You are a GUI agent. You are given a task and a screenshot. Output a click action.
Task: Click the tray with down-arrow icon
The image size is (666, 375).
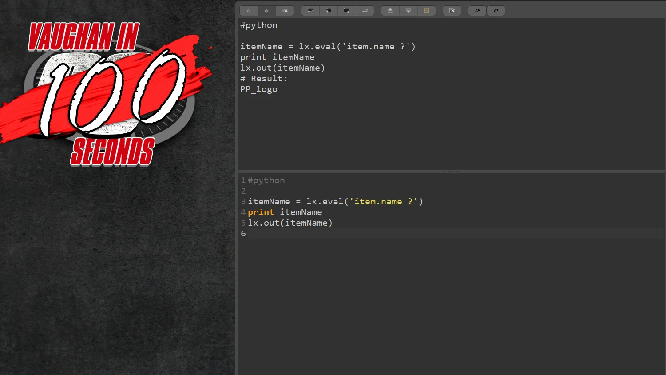[x=408, y=11]
